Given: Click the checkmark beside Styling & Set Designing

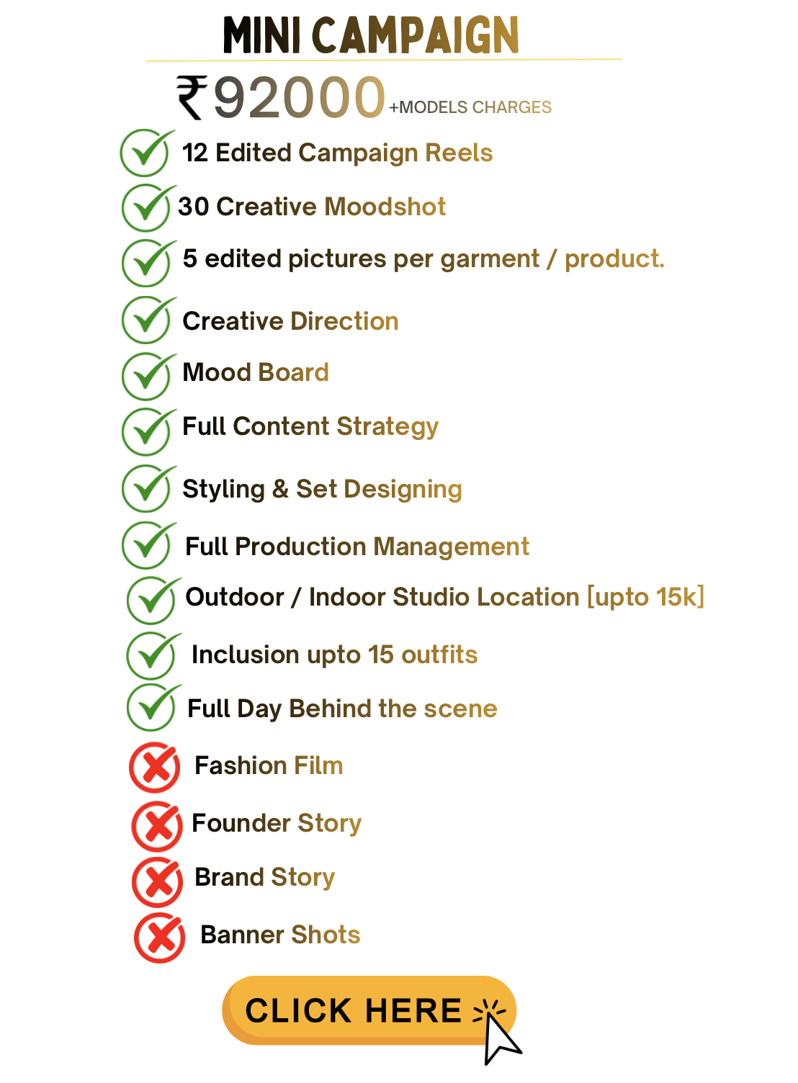Looking at the screenshot, I should point(148,488).
